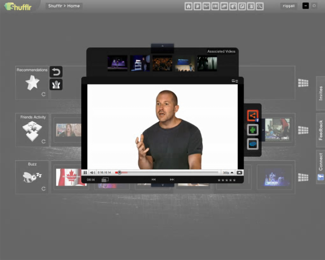325x260 pixels.
Task: Open the Feedback side tab
Action: (321, 130)
